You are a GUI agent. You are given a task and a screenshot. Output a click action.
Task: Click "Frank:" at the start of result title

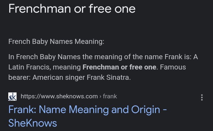tap(22, 110)
